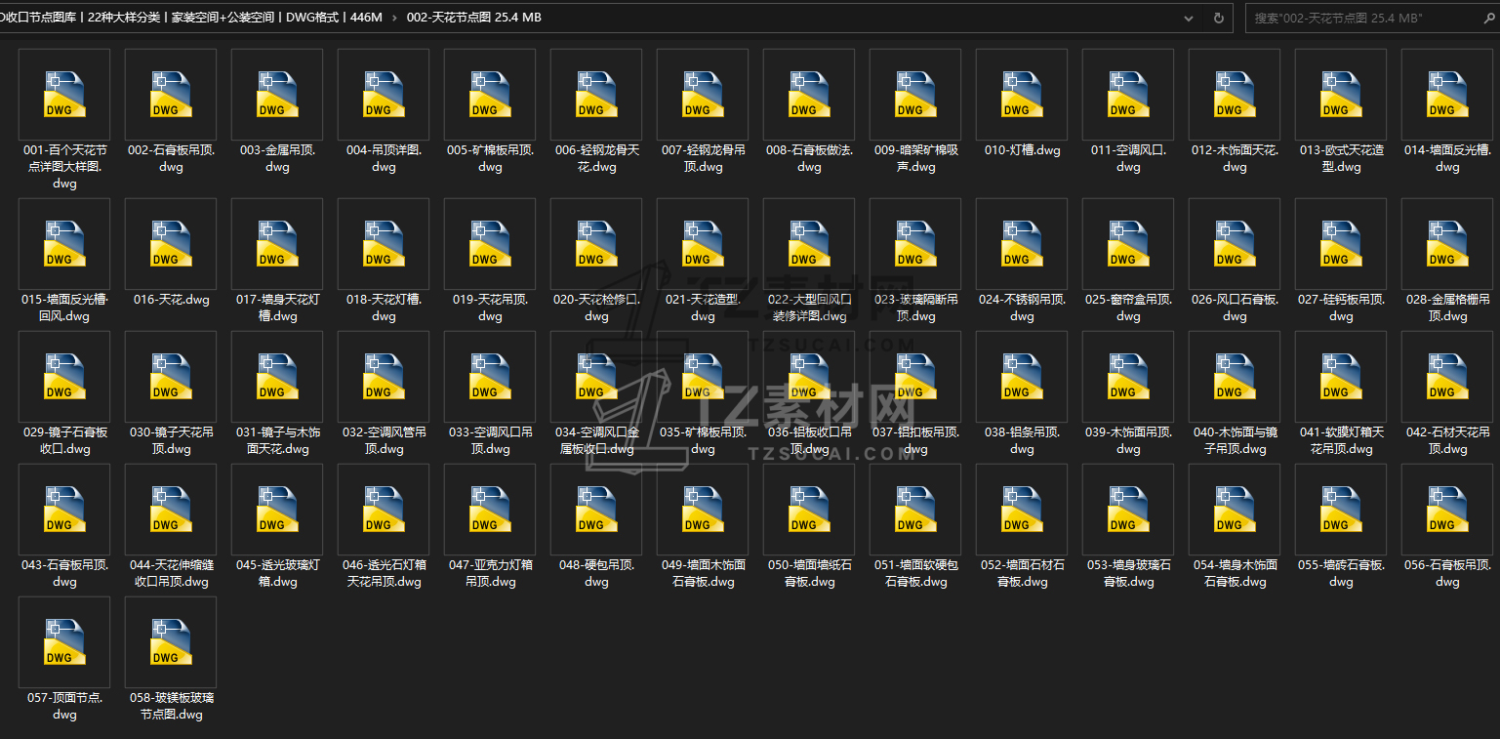The width and height of the screenshot is (1500, 739).
Task: Click the 052-墙面石材石膏板 file icon
Action: point(1022,510)
